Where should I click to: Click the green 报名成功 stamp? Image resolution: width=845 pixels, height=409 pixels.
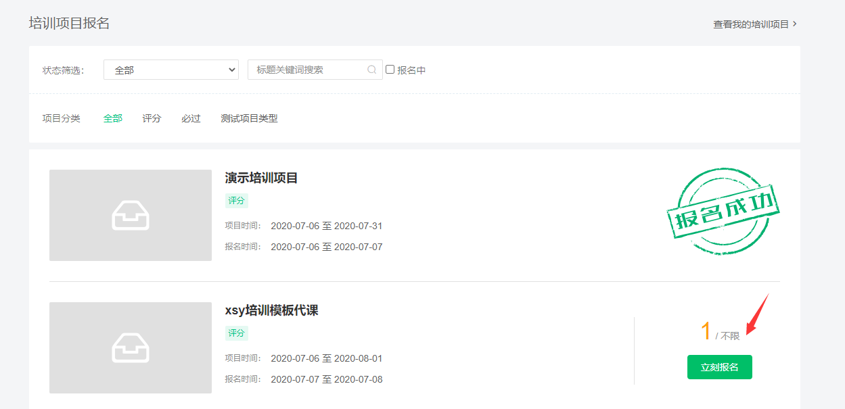point(723,211)
